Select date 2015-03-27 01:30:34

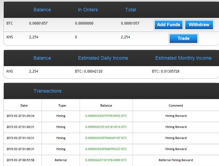(21, 116)
